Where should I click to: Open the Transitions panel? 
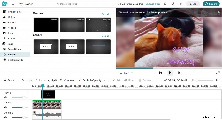tap(15, 49)
